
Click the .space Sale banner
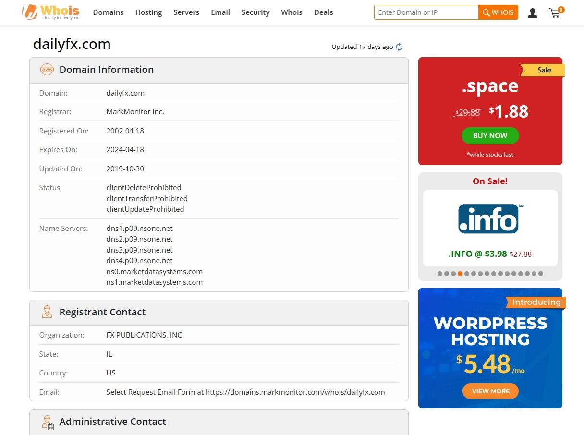tap(490, 111)
